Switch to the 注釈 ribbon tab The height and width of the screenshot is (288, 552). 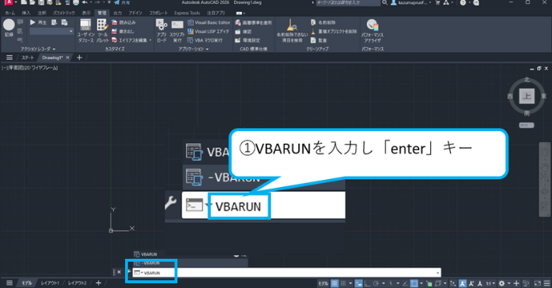point(42,13)
